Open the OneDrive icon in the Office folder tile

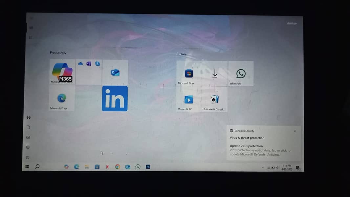[80, 64]
